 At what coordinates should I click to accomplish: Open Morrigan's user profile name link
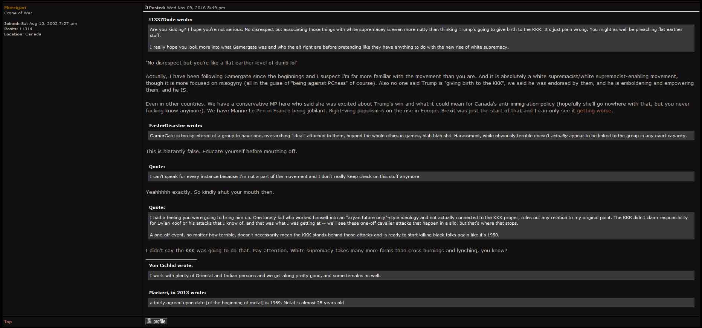point(15,8)
